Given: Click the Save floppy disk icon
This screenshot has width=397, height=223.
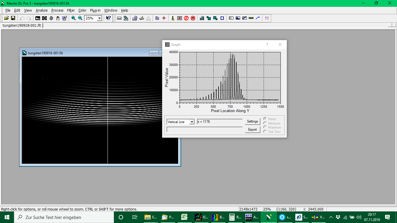Looking at the screenshot, I should tap(13, 18).
